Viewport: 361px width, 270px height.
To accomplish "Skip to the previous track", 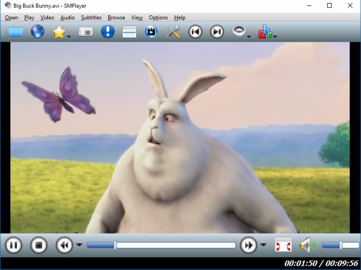I will tap(195, 32).
